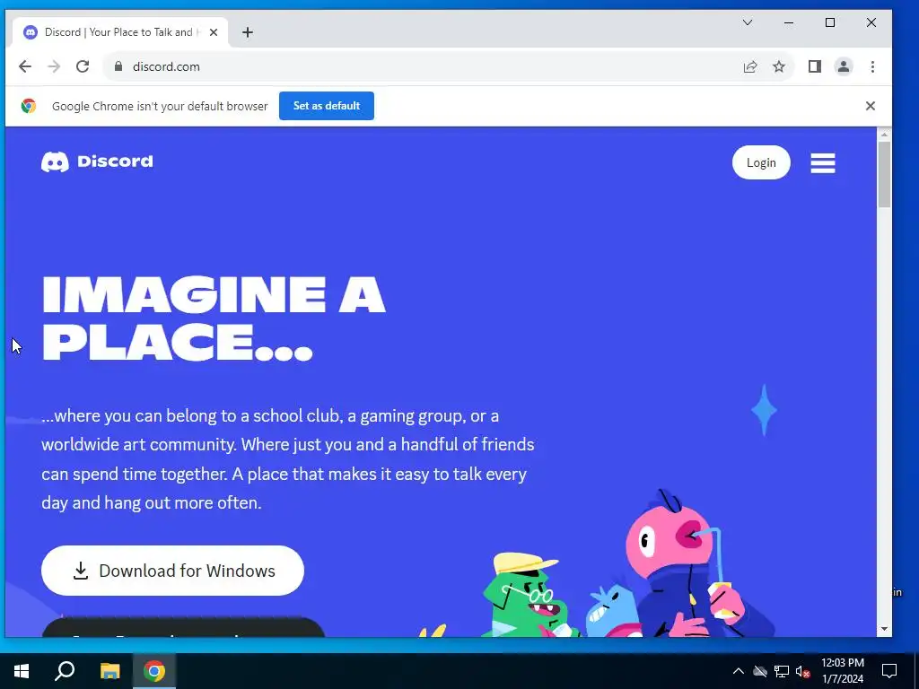
Task: Reload the current page
Action: (83, 66)
